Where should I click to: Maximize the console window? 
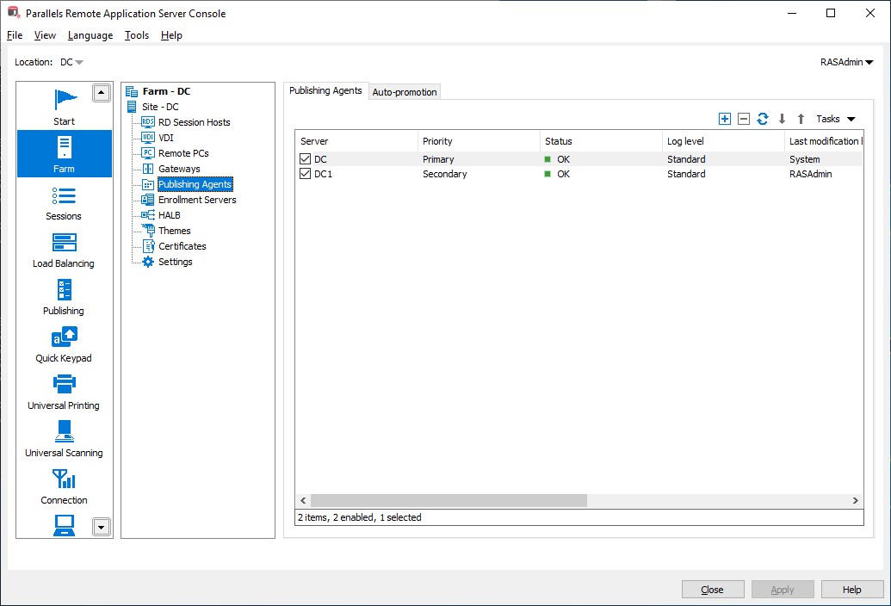[x=831, y=13]
